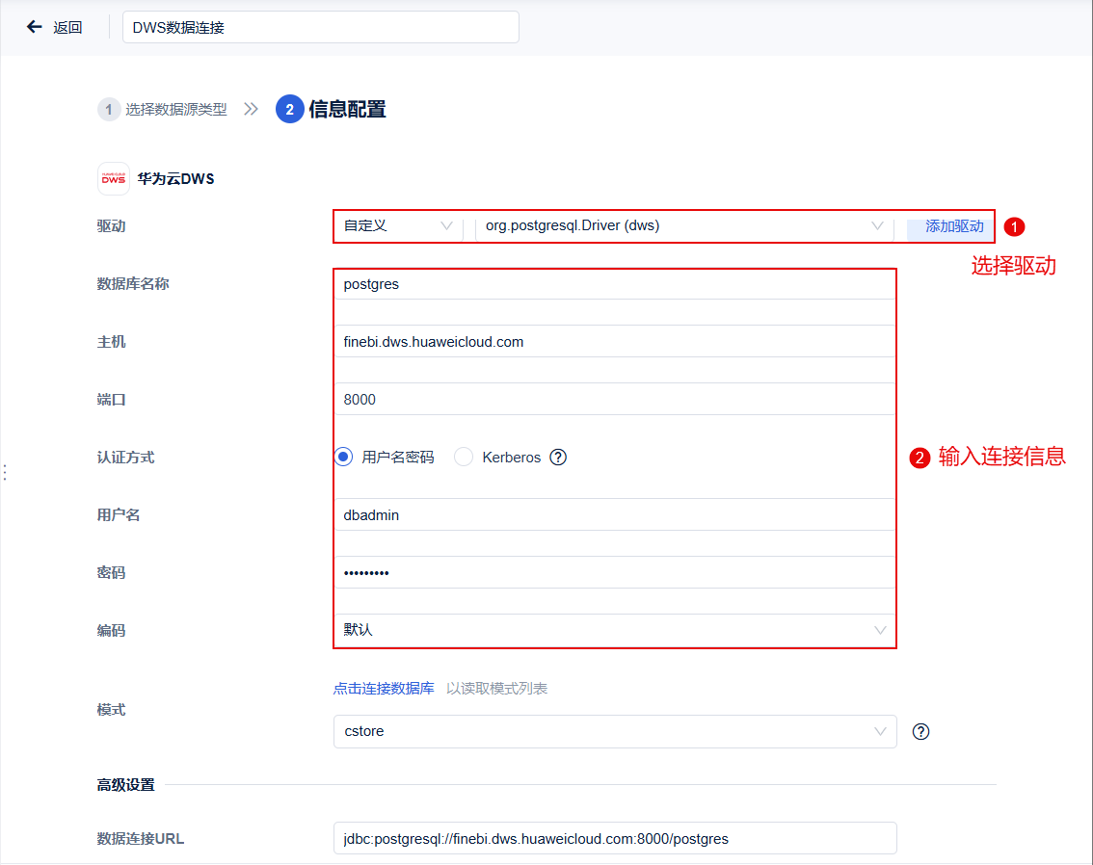Open Kerberos help question mark icon
Viewport: 1093px width, 865px height.
[558, 458]
